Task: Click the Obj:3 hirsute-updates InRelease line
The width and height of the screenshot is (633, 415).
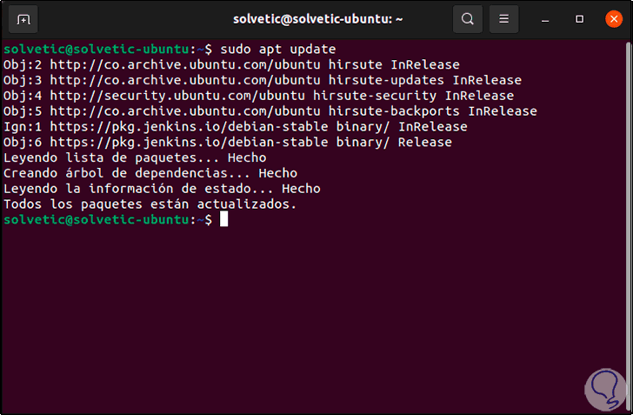Action: (263, 80)
